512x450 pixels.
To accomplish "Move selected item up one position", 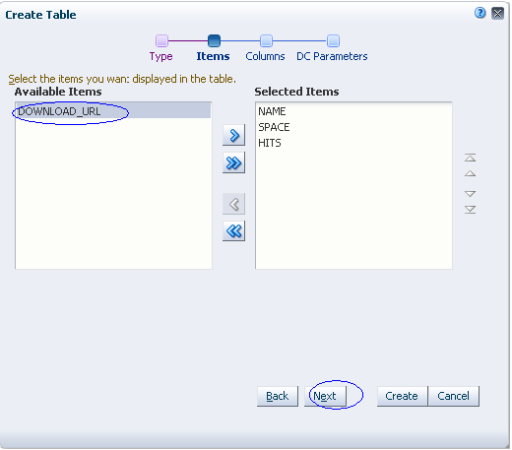I will pos(470,173).
